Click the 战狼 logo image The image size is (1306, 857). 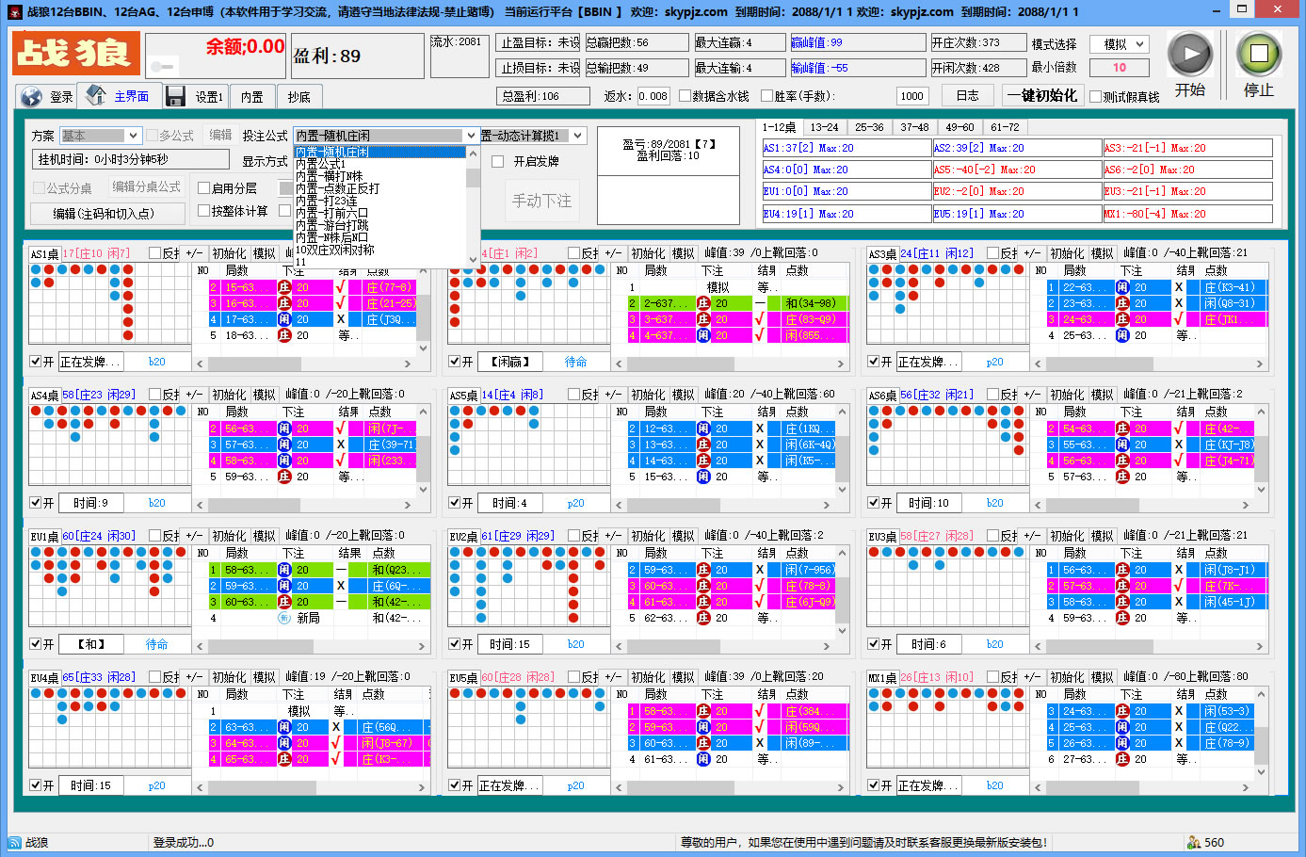[76, 54]
